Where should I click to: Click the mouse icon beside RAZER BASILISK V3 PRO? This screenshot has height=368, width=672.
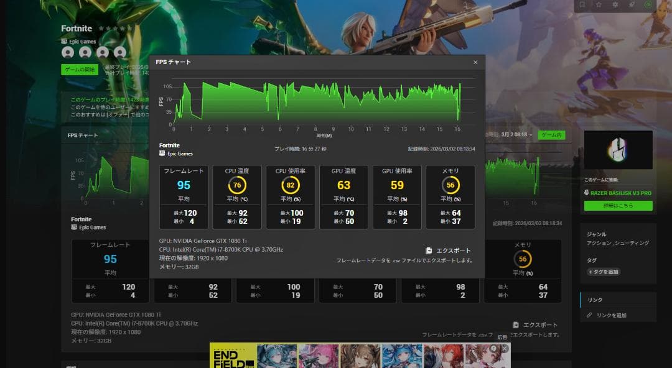pyautogui.click(x=586, y=193)
